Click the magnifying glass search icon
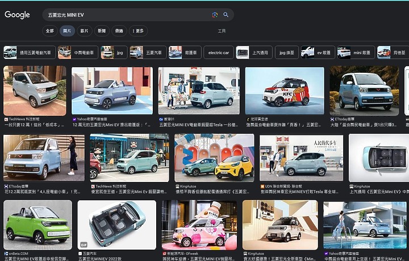This screenshot has height=261, width=409. (226, 15)
